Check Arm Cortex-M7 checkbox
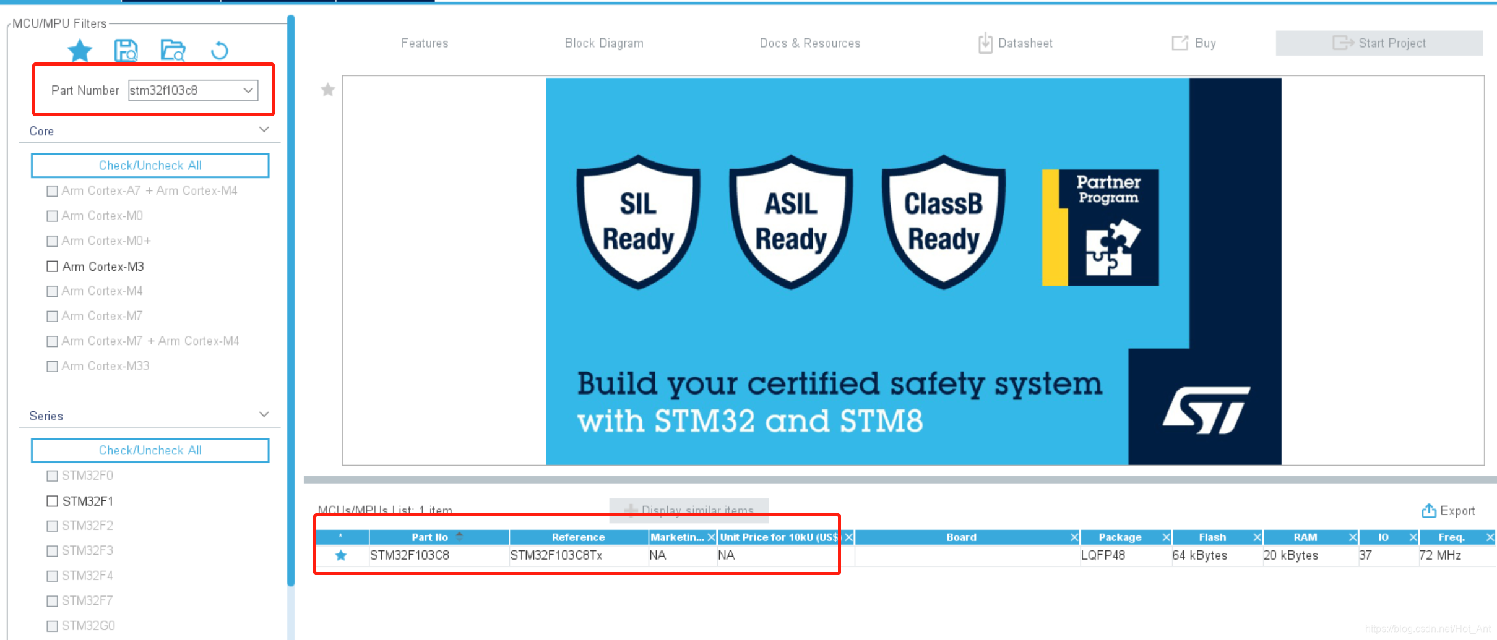This screenshot has height=640, width=1497. click(x=53, y=317)
